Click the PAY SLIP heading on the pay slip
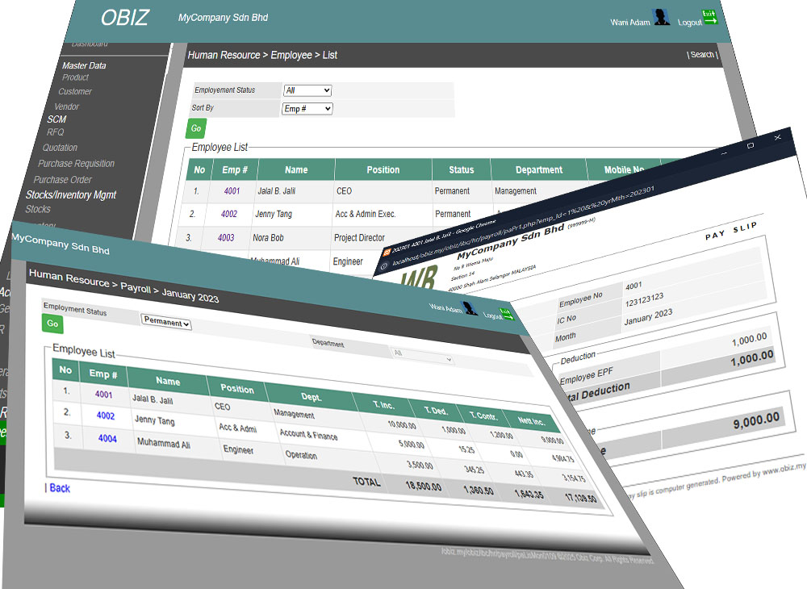Image resolution: width=807 pixels, height=589 pixels. pyautogui.click(x=731, y=231)
